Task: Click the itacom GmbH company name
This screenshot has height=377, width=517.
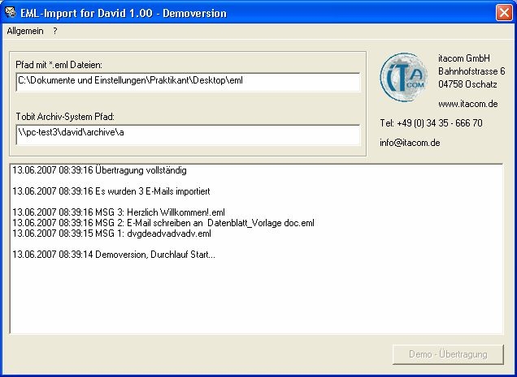Action: coord(464,58)
